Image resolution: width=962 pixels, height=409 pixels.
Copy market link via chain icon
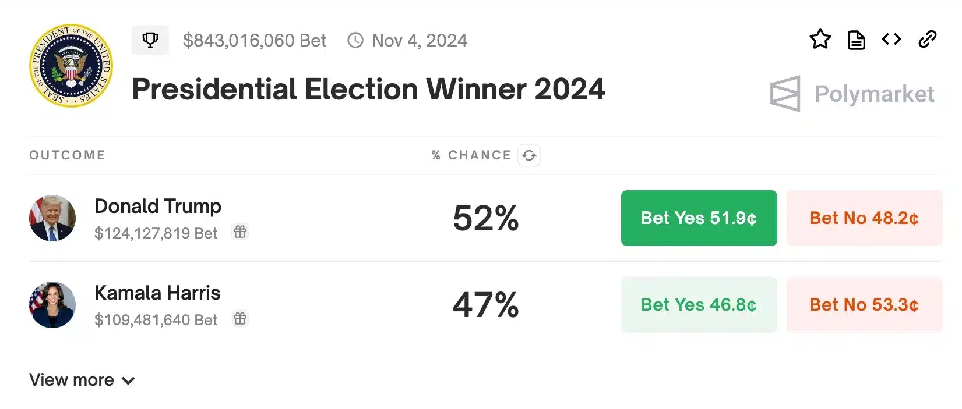[927, 40]
